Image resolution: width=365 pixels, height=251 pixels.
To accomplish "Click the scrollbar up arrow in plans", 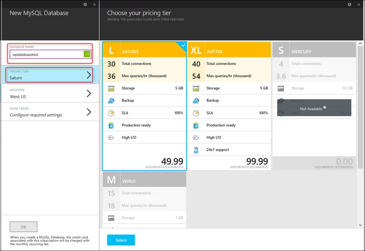I will (360, 43).
